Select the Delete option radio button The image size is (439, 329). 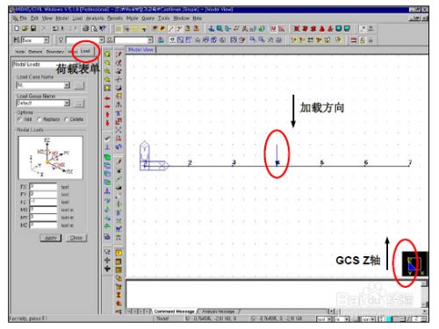66,119
